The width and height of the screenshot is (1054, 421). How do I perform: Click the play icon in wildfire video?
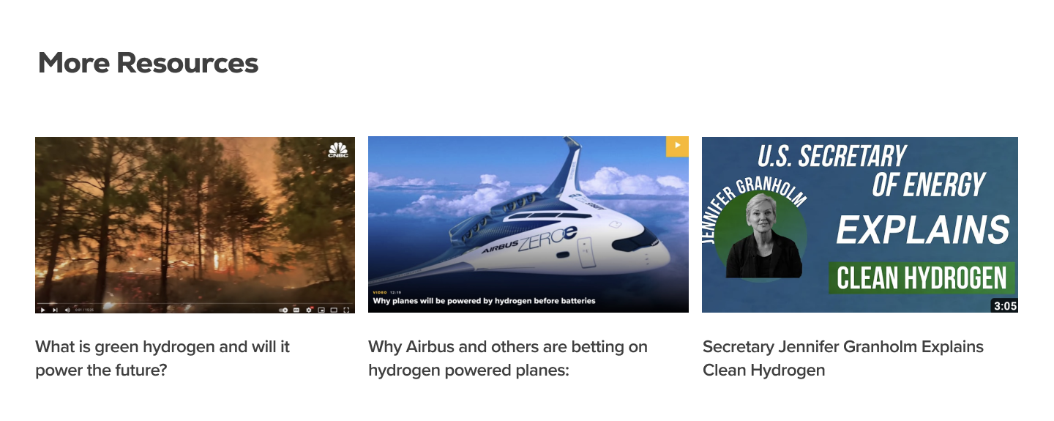pyautogui.click(x=42, y=310)
